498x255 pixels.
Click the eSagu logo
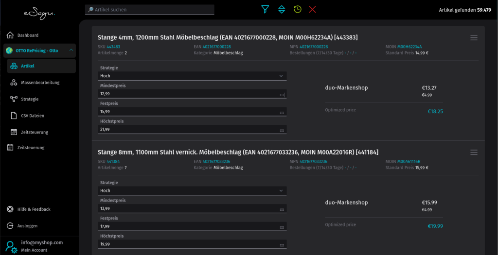click(39, 13)
